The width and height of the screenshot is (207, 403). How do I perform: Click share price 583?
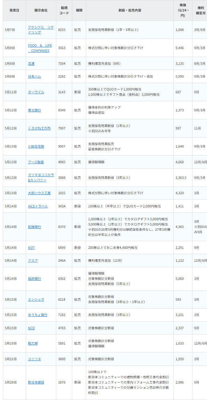178,299
